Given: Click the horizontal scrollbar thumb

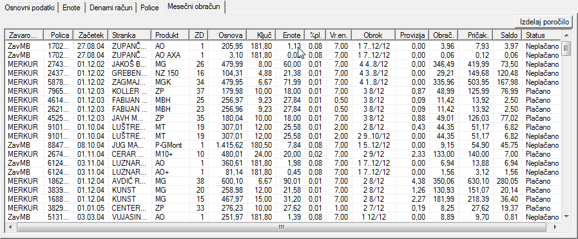Looking at the screenshot, I should (281, 227).
